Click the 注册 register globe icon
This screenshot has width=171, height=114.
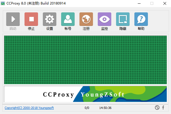click(x=86, y=19)
